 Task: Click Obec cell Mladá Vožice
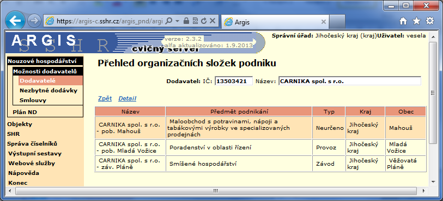coord(406,147)
